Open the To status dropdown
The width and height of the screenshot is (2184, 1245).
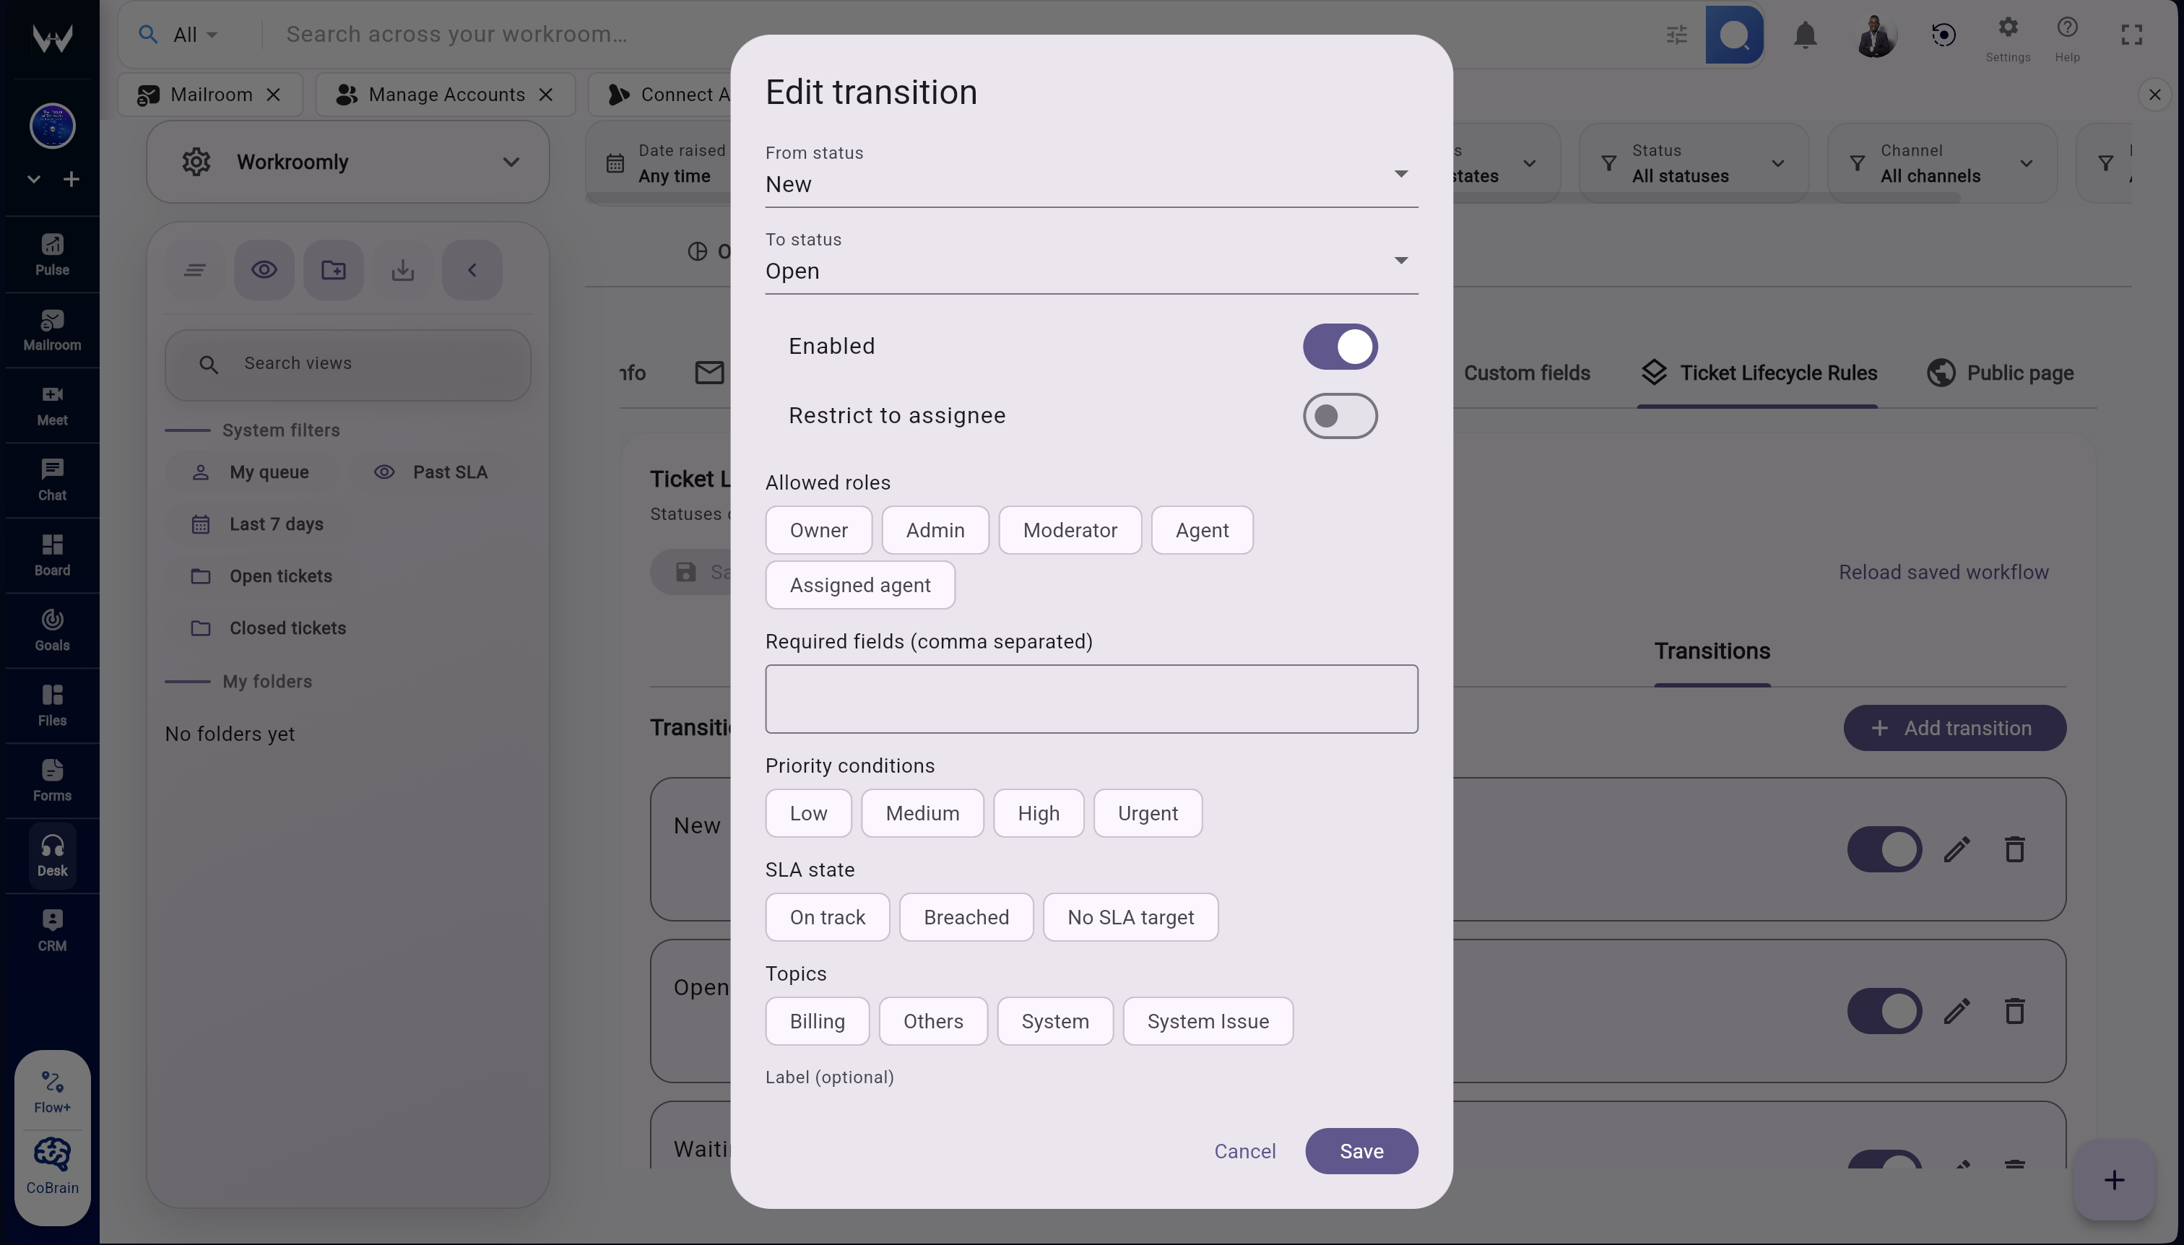pyautogui.click(x=1400, y=261)
